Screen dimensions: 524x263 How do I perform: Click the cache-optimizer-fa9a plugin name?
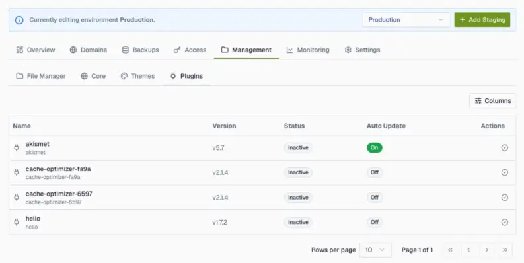coord(58,169)
